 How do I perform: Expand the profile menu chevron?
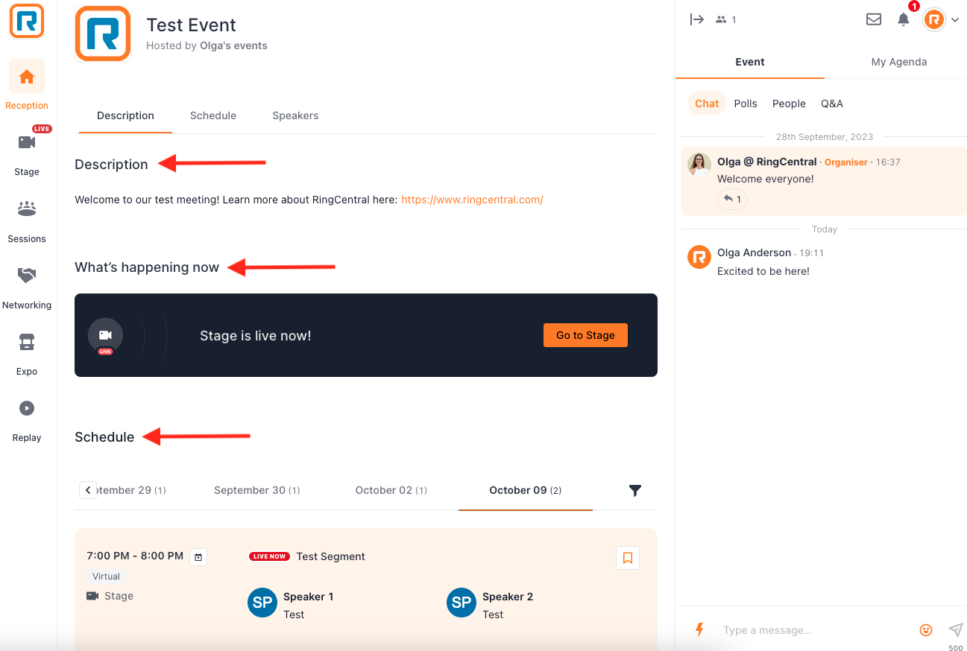click(x=955, y=20)
